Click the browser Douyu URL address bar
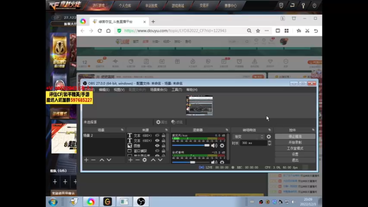The width and height of the screenshot is (368, 207). click(175, 31)
